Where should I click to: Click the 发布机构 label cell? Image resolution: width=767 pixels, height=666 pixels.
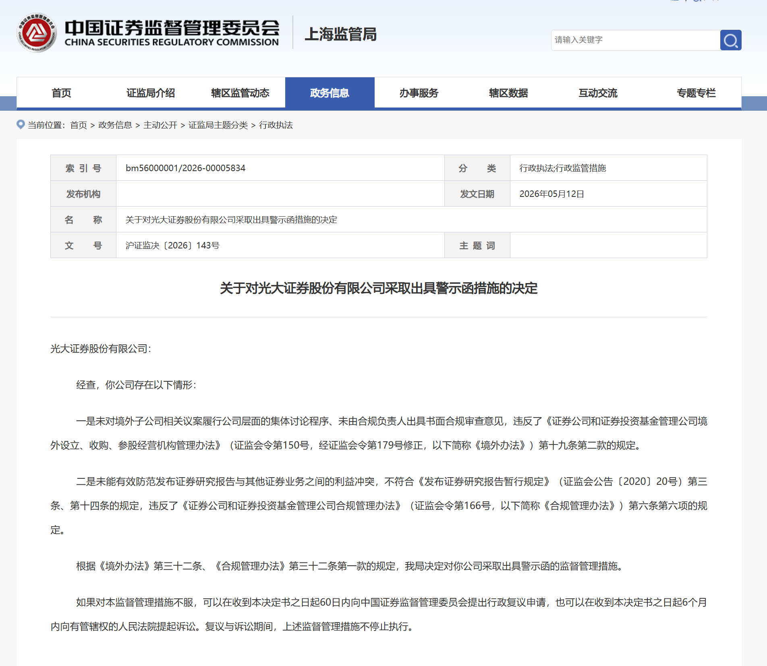tap(83, 194)
